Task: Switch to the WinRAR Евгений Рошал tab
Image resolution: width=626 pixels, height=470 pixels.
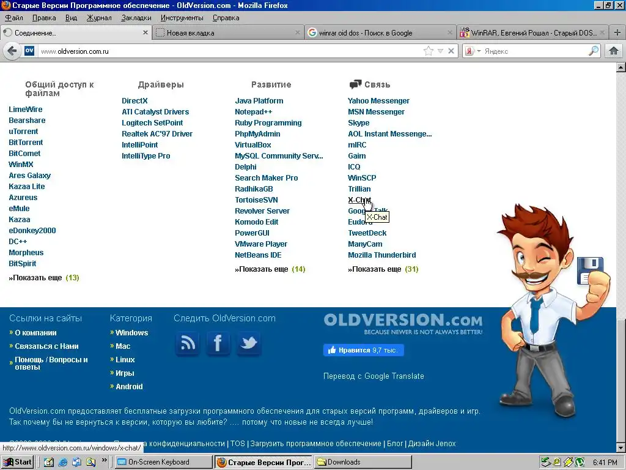Action: 532,33
